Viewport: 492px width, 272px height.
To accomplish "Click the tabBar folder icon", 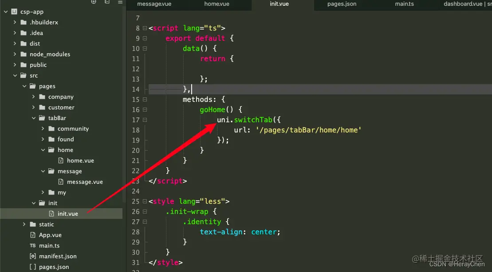I will (42, 118).
